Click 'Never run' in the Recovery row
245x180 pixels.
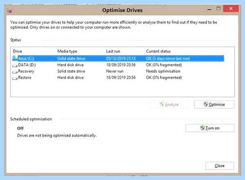tap(115, 71)
